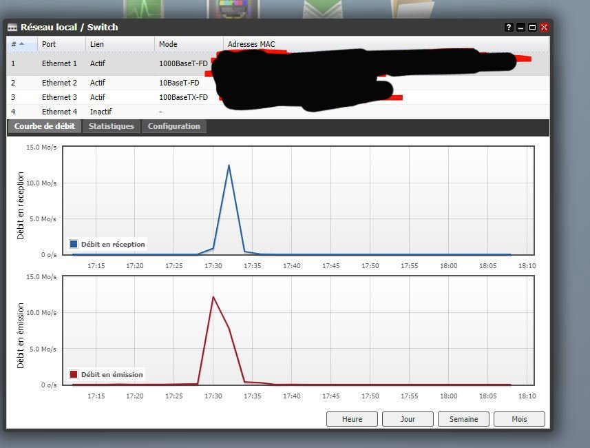Sort by the # column header
Screen dimensions: 590x448
pos(21,44)
